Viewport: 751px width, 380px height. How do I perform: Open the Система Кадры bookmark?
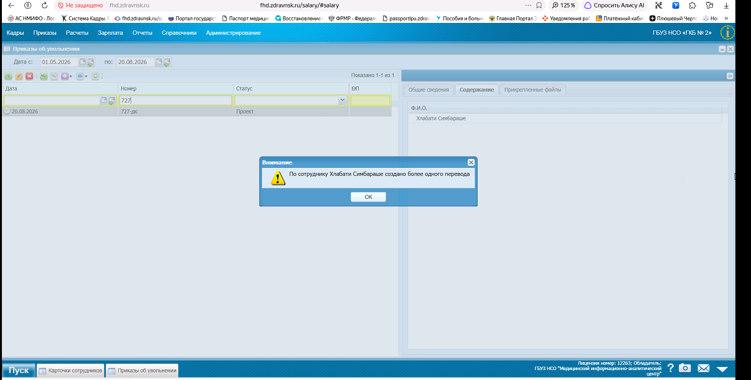tap(85, 18)
